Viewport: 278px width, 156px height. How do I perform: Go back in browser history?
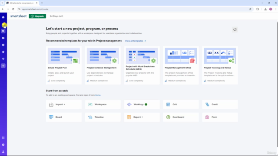(3, 9)
